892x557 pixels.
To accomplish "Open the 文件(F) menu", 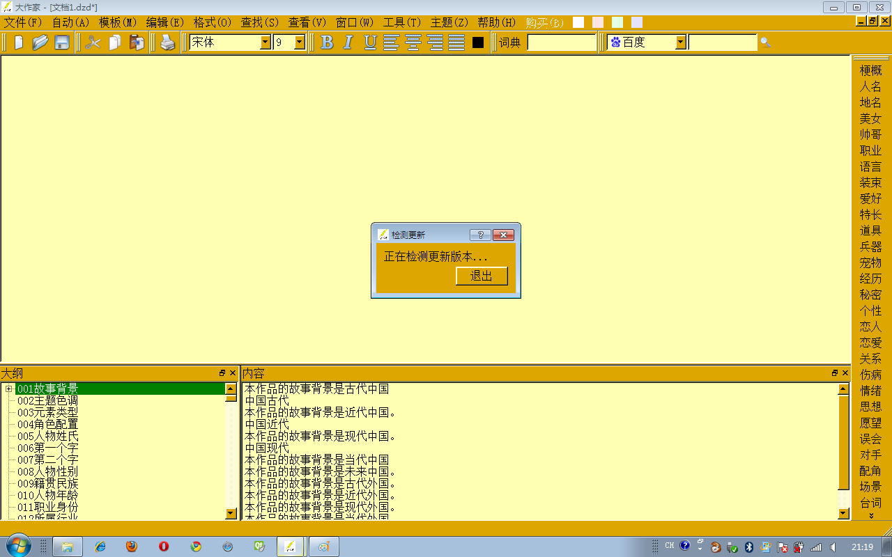I will (23, 22).
